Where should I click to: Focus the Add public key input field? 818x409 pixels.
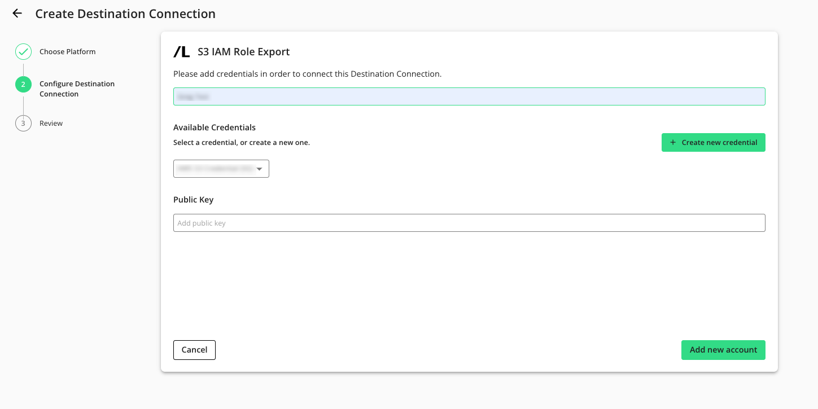pyautogui.click(x=469, y=223)
